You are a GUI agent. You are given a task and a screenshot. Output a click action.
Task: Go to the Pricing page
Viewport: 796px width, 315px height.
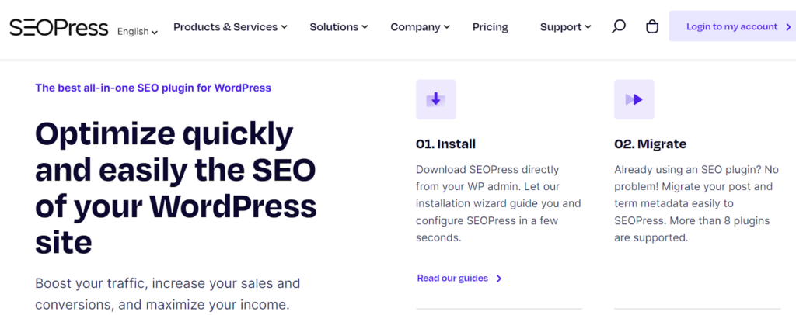(x=490, y=27)
